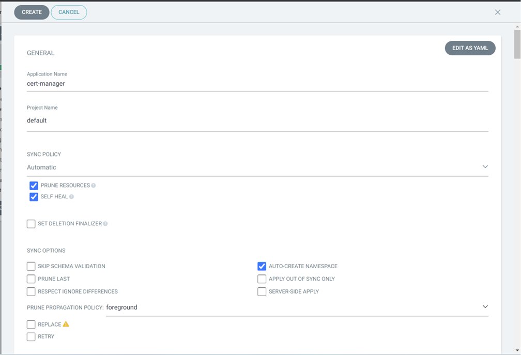Image resolution: width=521 pixels, height=355 pixels.
Task: Click the Project Name field
Action: tap(257, 120)
